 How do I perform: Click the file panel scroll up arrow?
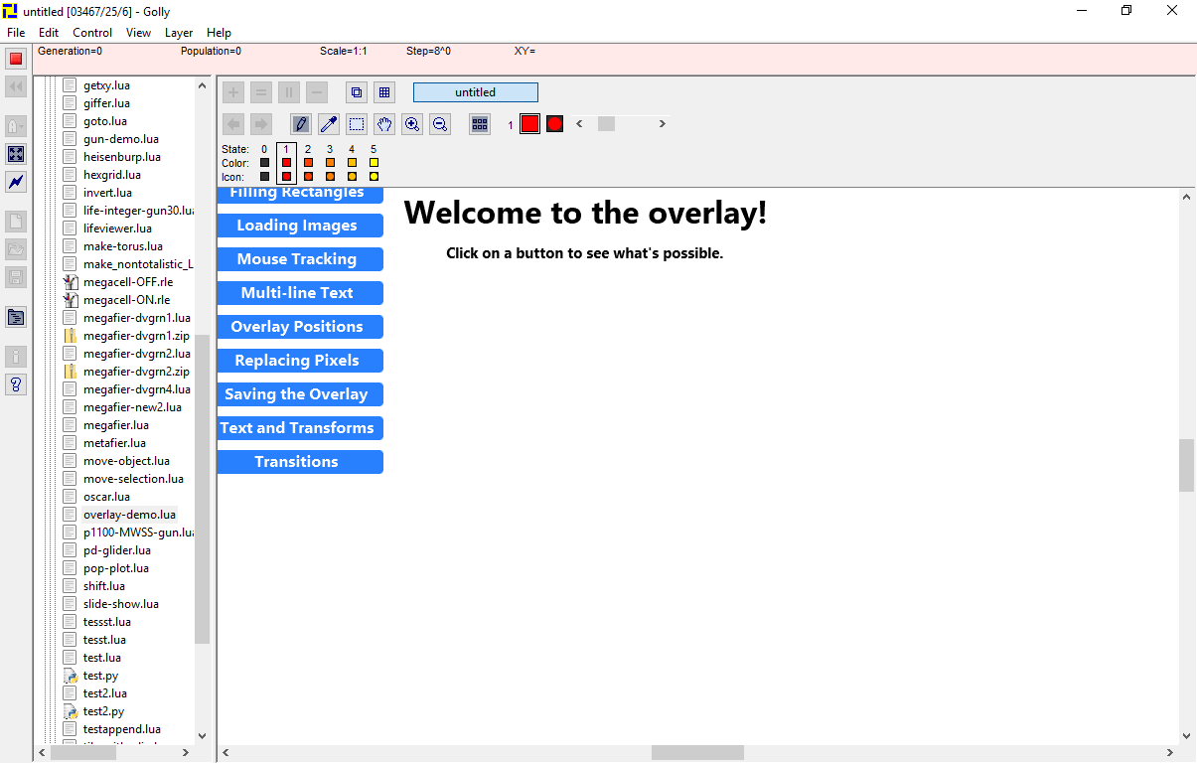[203, 85]
